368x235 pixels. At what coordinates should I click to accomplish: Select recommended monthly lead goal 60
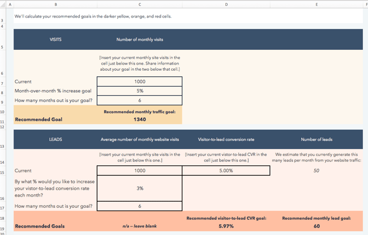(316, 226)
